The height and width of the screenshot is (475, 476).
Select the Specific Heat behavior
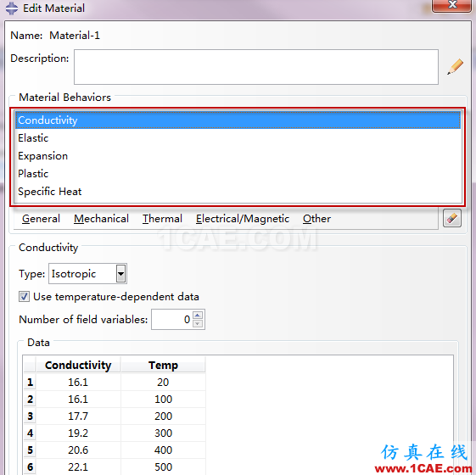coord(238,192)
